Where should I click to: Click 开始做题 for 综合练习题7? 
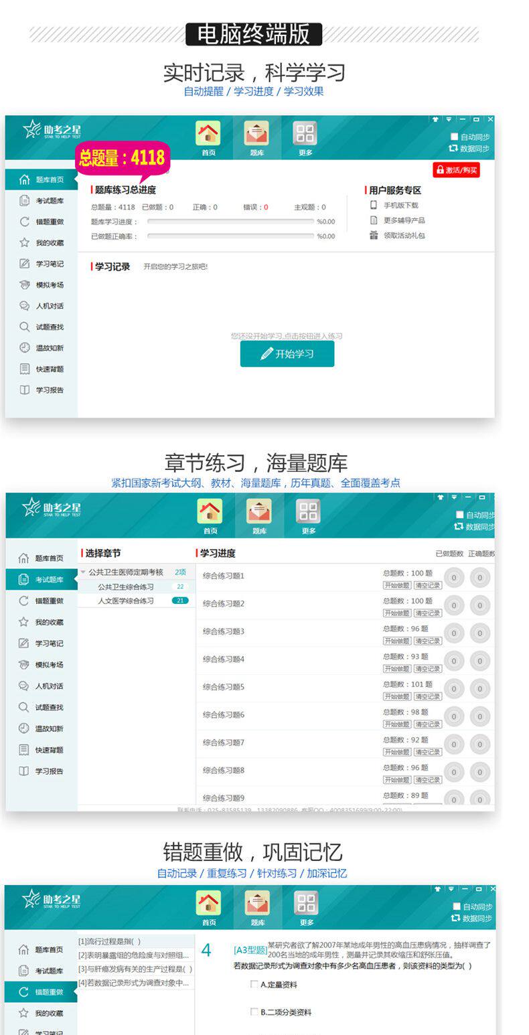(x=396, y=752)
